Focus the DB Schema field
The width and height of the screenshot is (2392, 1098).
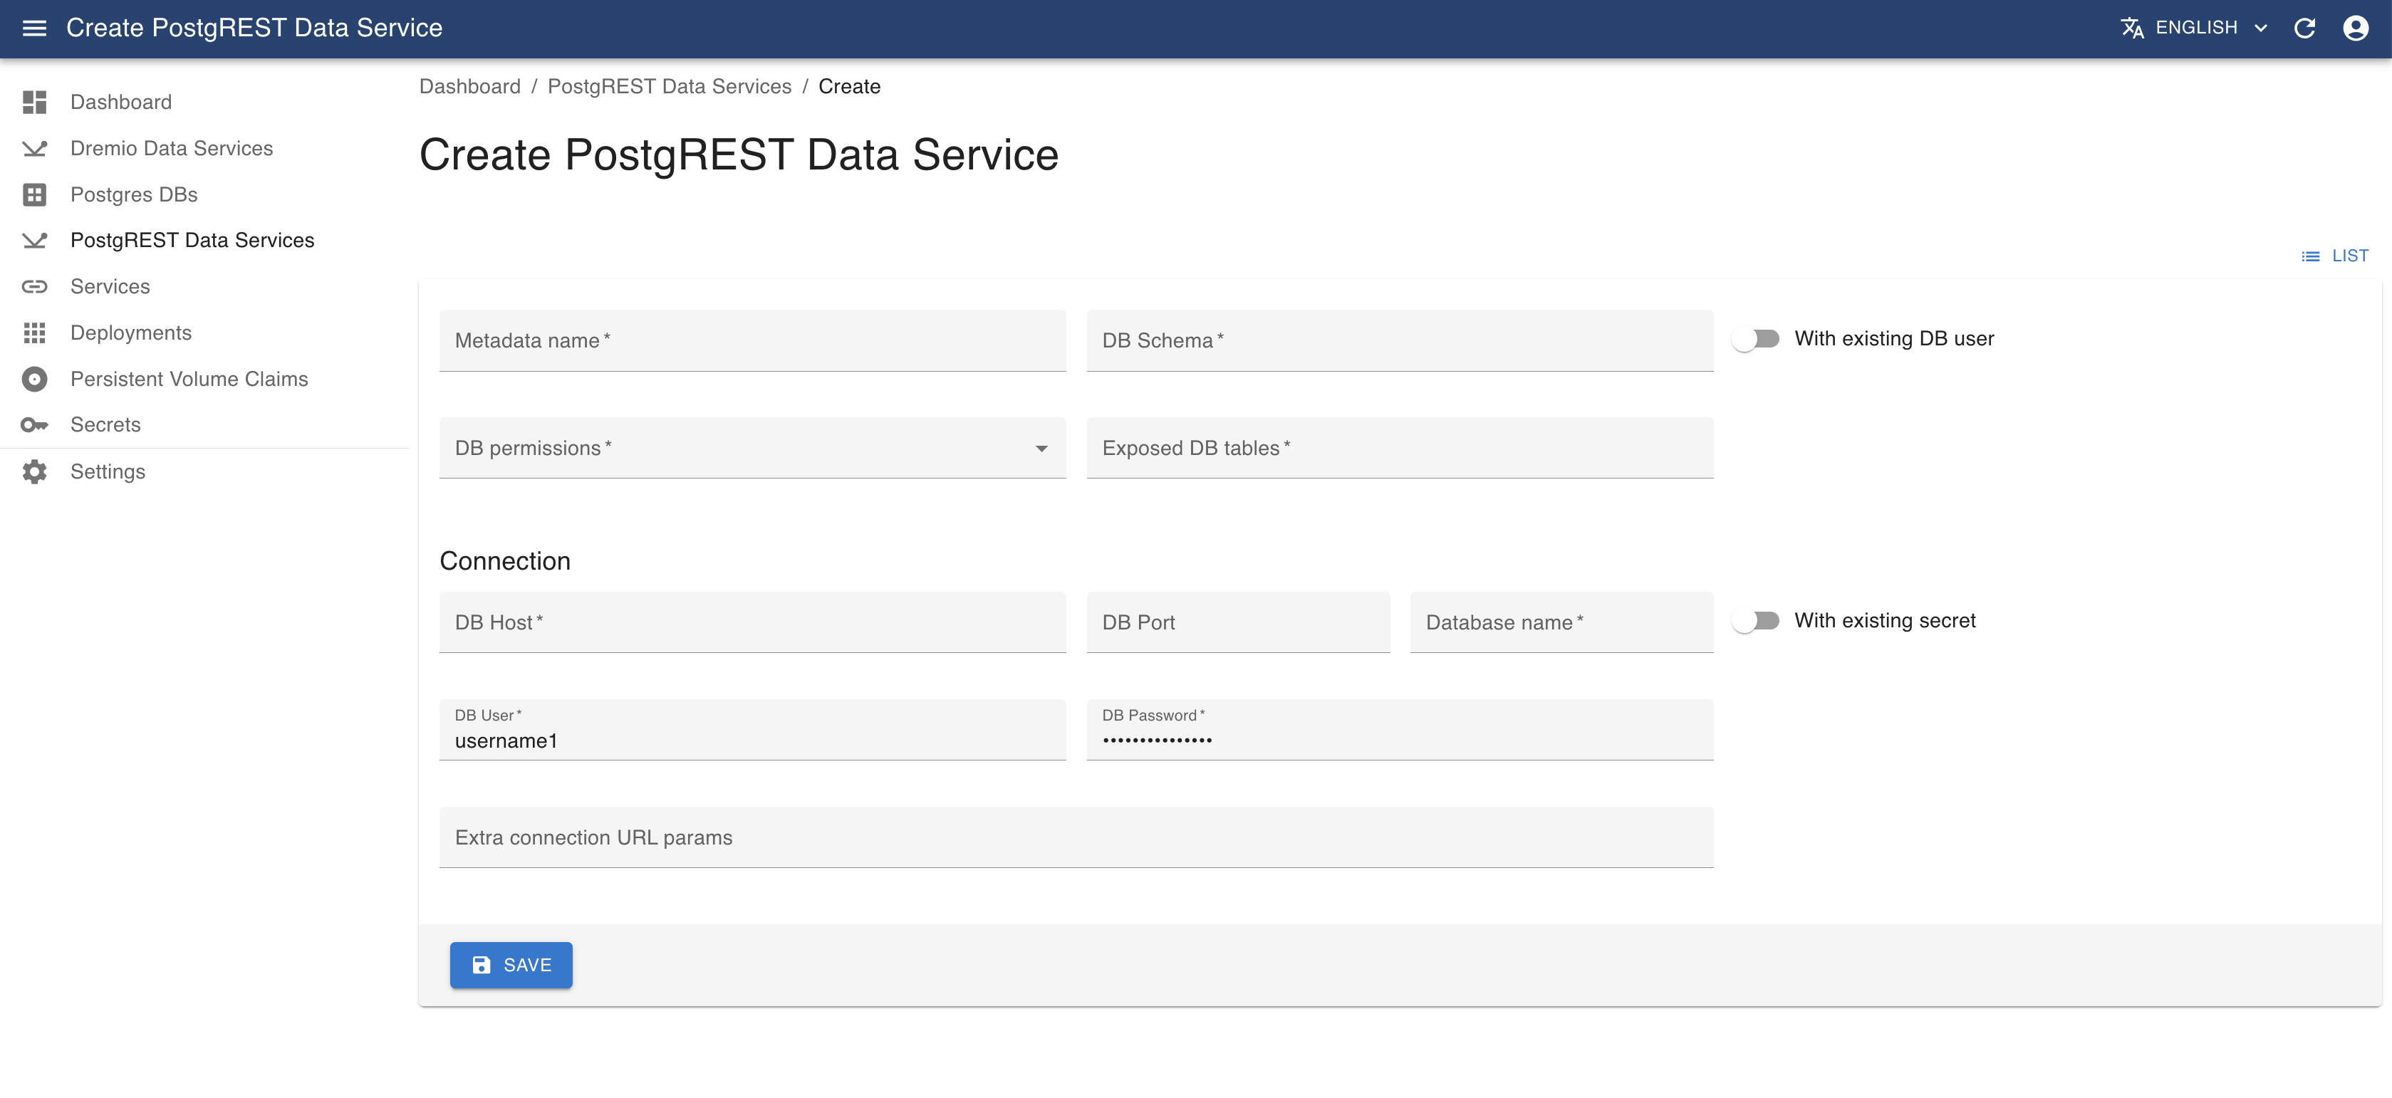pyautogui.click(x=1400, y=340)
